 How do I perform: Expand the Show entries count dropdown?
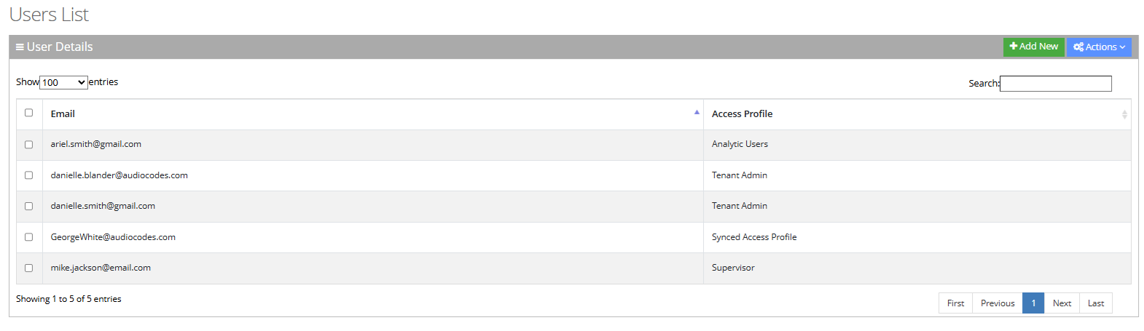(x=63, y=82)
